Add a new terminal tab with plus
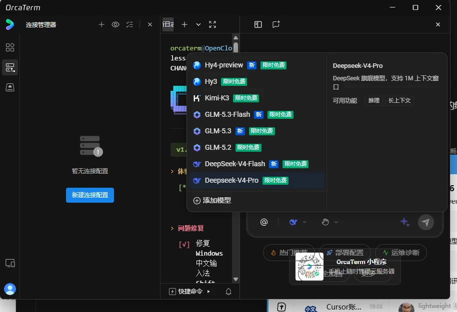Image resolution: width=457 pixels, height=312 pixels. click(x=184, y=24)
